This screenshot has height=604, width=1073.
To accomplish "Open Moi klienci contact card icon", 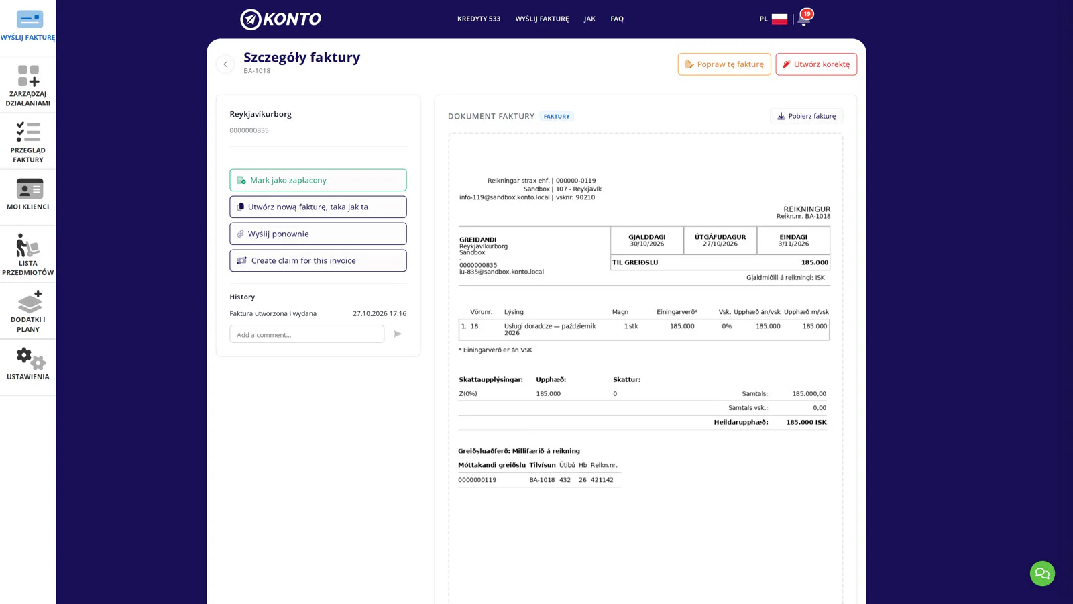I will [x=30, y=189].
